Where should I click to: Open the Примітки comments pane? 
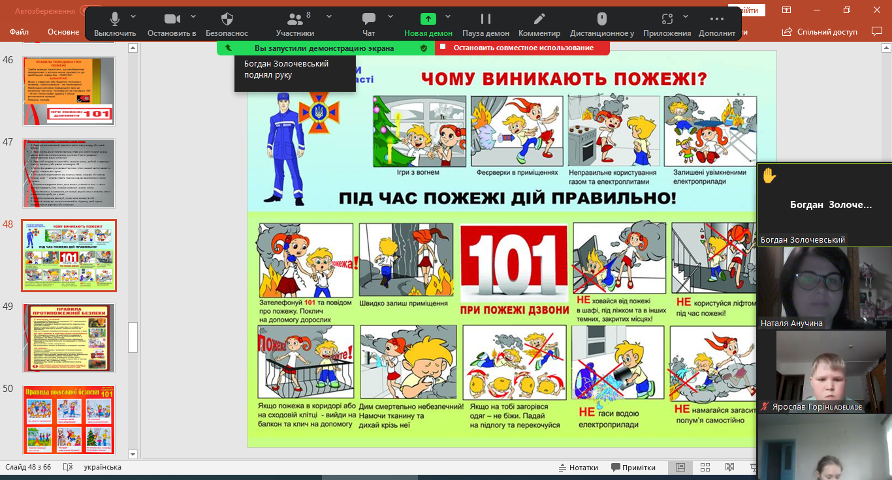pos(633,468)
